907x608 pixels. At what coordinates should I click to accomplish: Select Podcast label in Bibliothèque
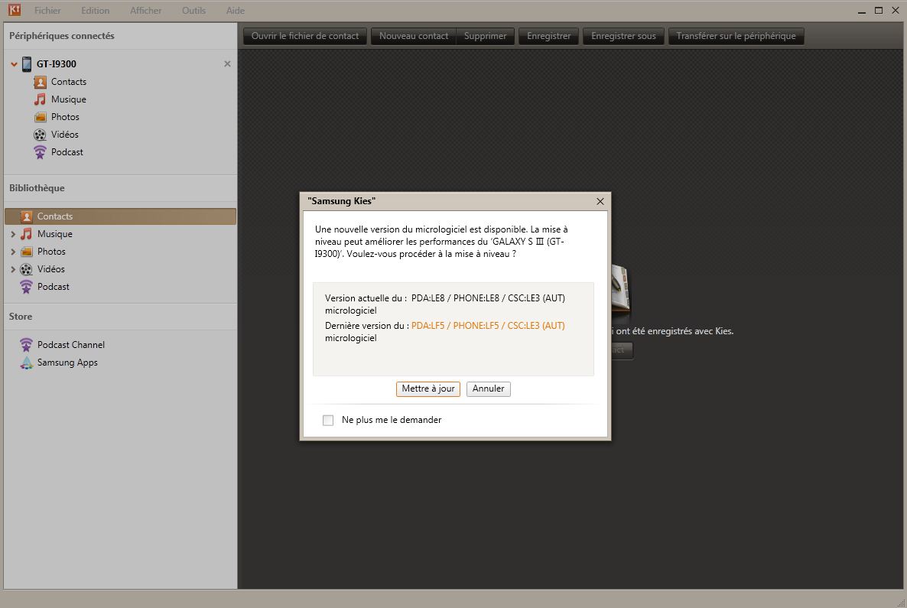54,287
